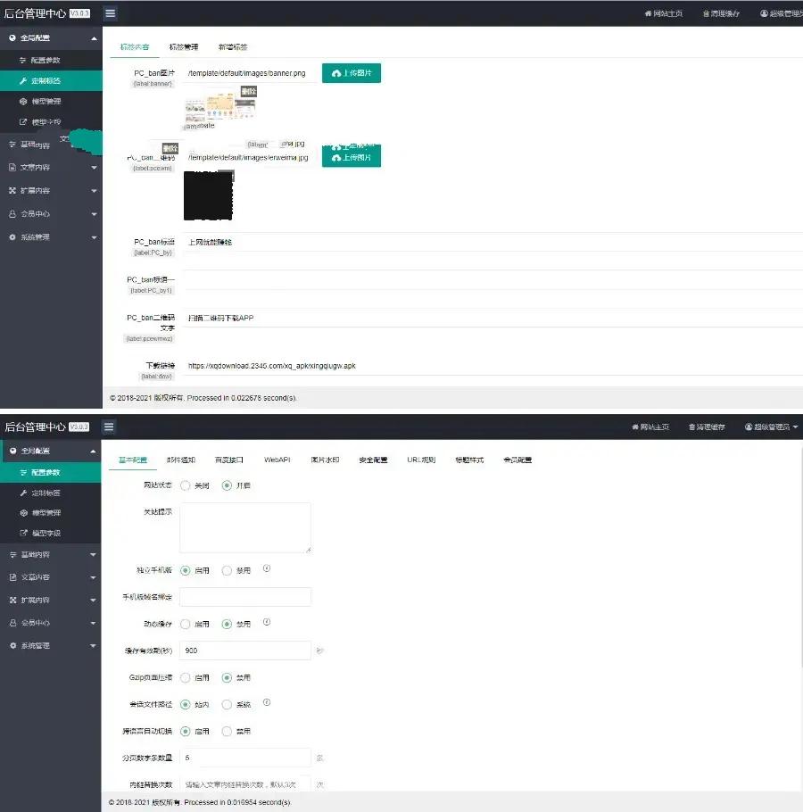This screenshot has width=803, height=812.
Task: Switch to the 标签管理 tab
Action: click(184, 46)
